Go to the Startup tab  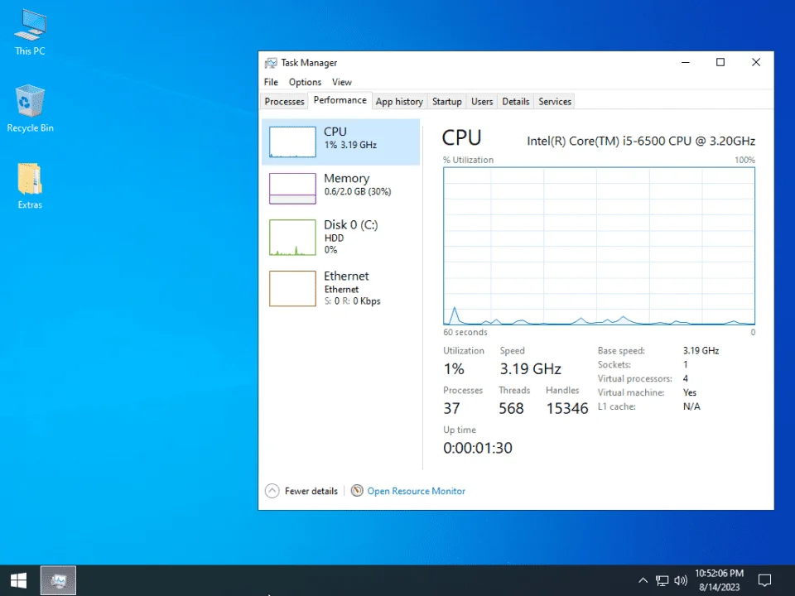tap(446, 101)
